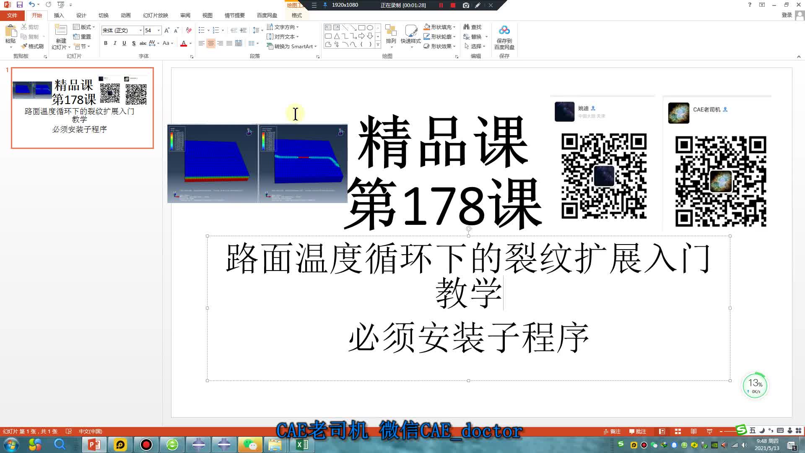Decrease the list indent level

[x=234, y=30]
